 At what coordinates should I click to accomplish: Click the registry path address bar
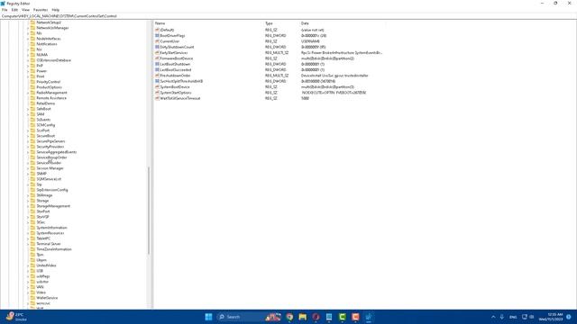click(x=288, y=16)
